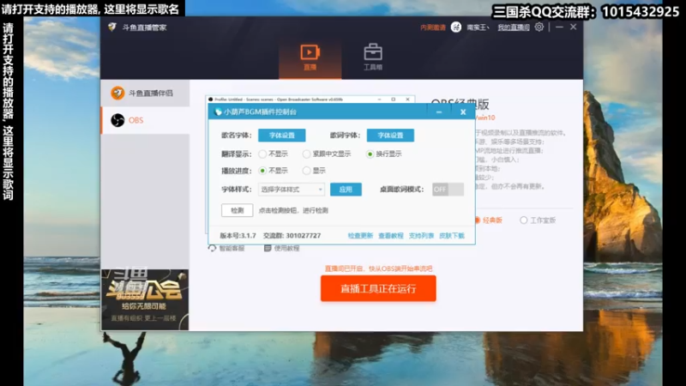Click the 工具箱 briefcase icon
Viewport: 686px width, 386px height.
pos(373,52)
